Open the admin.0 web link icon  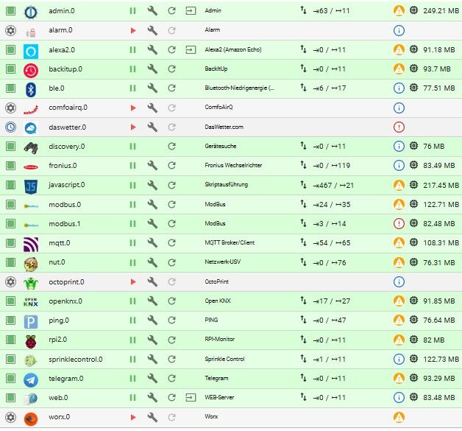pyautogui.click(x=191, y=11)
